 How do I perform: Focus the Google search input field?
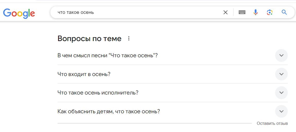(154, 12)
